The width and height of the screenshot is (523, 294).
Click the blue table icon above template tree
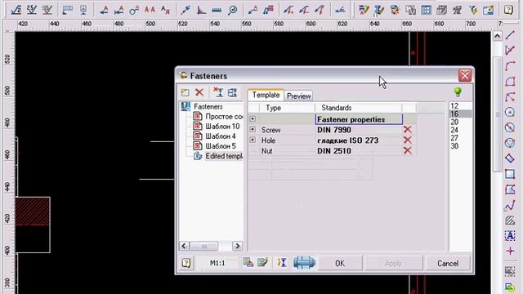coord(232,92)
